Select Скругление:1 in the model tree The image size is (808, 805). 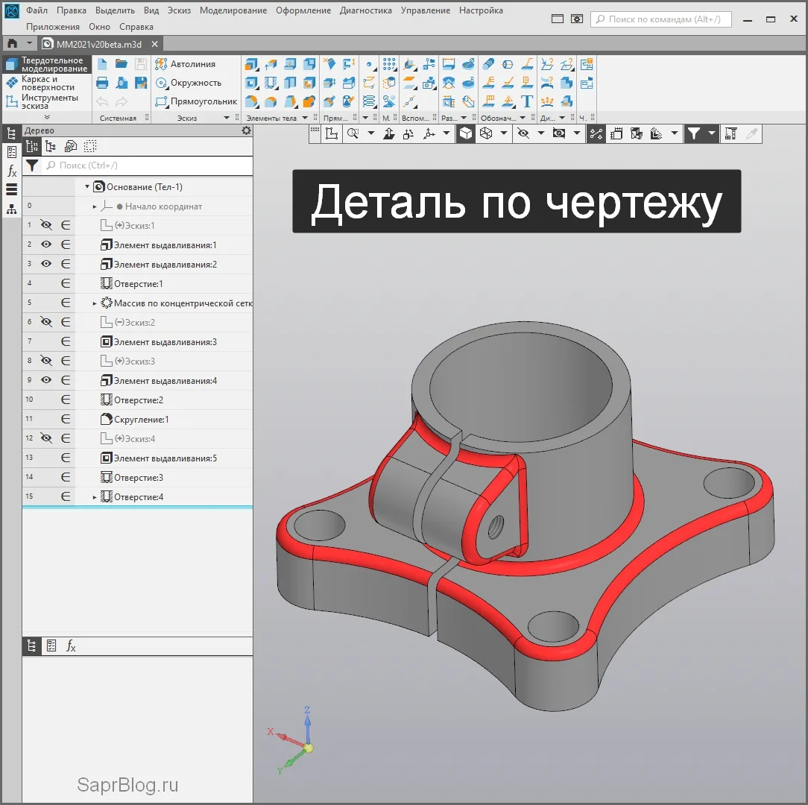[141, 420]
